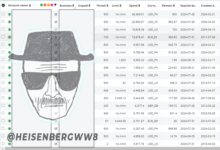Viewport: 220px width, 150px height.
Task: Edit the account in the 9,907.98 spend row
Action: [56, 45]
